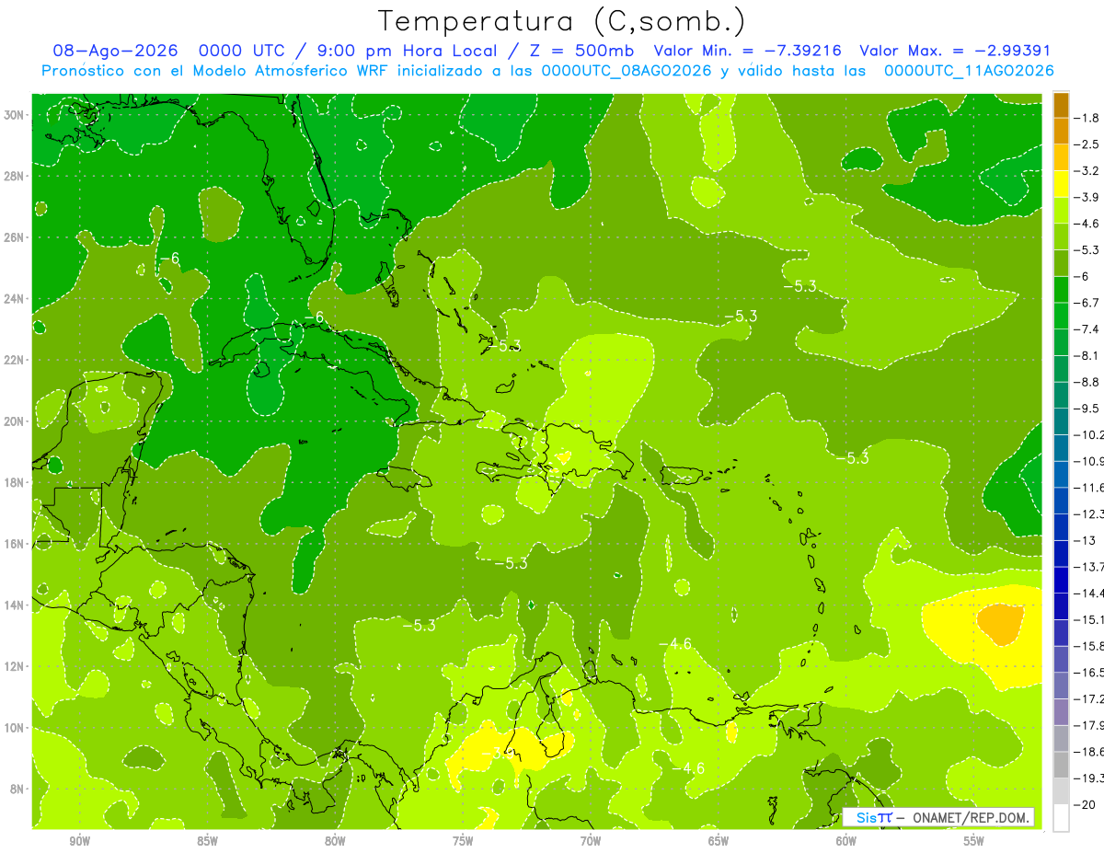Click longitude axis label "60W"
Viewport: 1104px width, 853px height.
[846, 841]
